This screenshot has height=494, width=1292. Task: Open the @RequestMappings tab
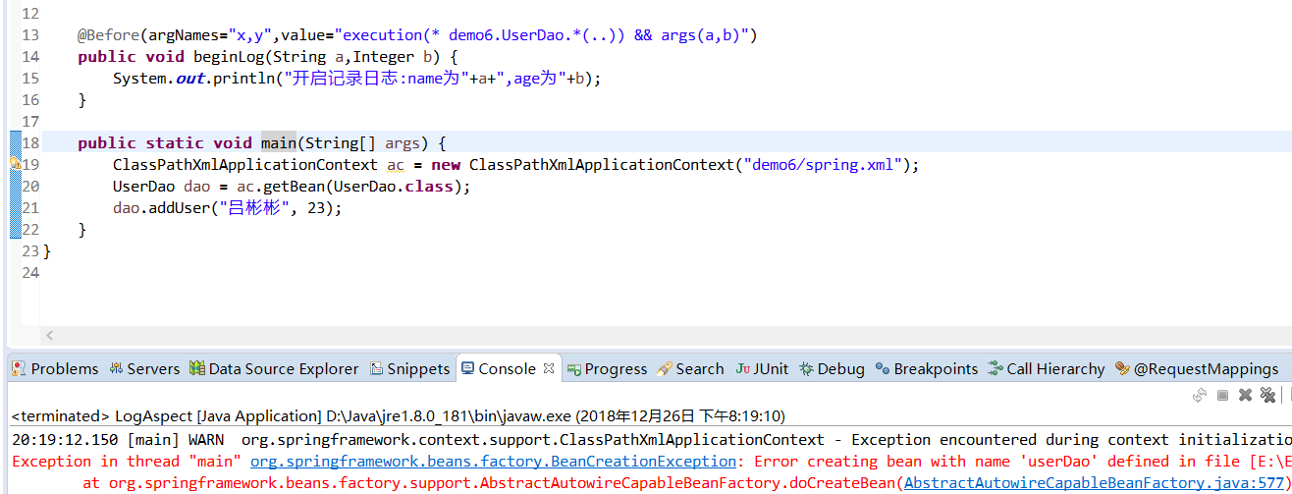[x=1197, y=369]
